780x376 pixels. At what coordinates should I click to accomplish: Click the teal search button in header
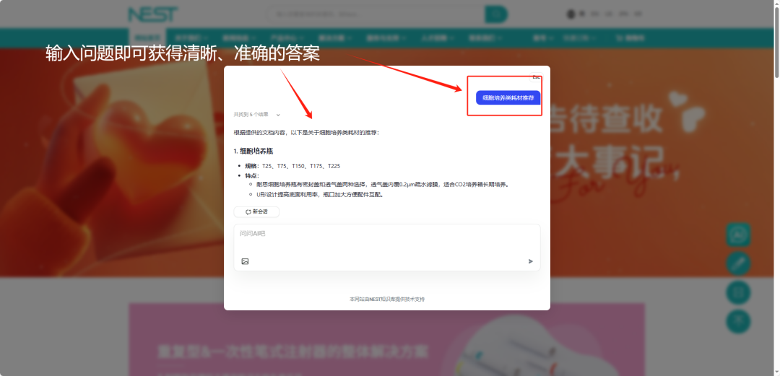(496, 14)
